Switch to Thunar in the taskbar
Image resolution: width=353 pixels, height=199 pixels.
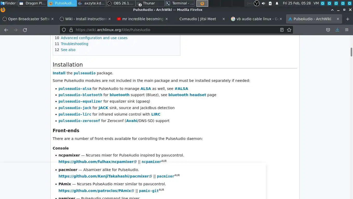pos(150,3)
